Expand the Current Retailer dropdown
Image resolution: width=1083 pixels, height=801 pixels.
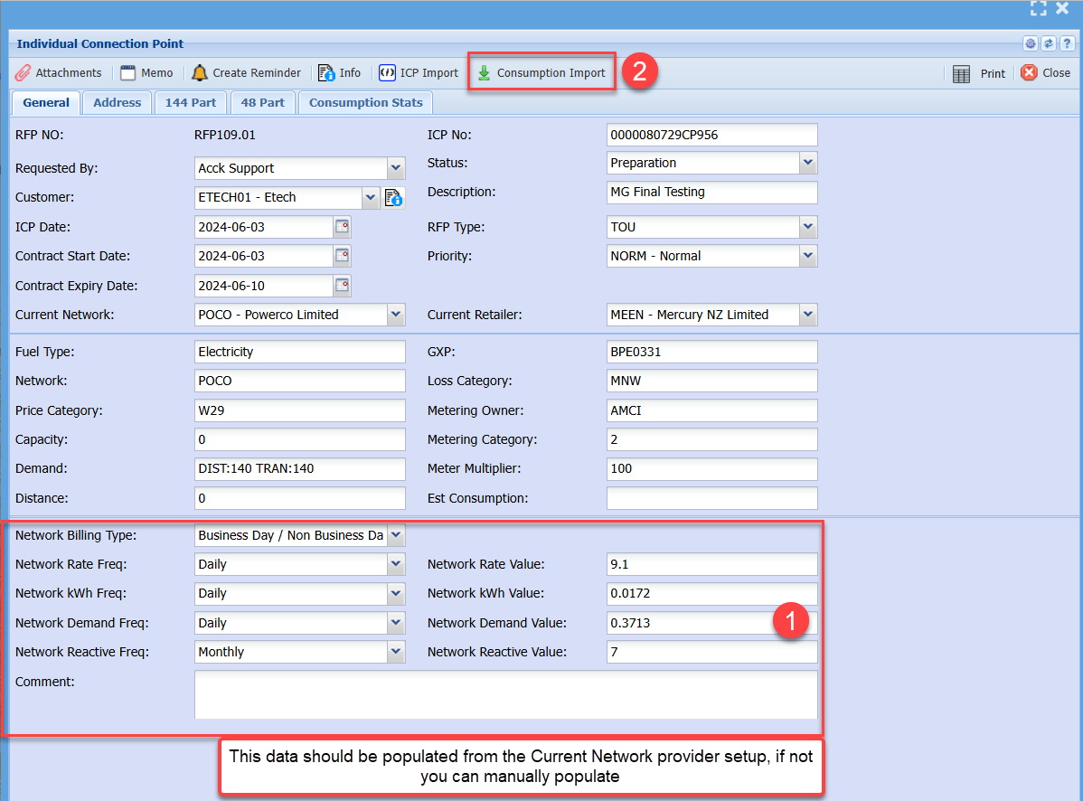tap(807, 315)
